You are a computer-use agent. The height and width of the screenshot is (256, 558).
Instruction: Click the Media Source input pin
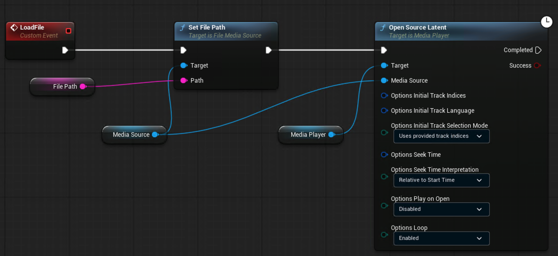[x=384, y=80]
